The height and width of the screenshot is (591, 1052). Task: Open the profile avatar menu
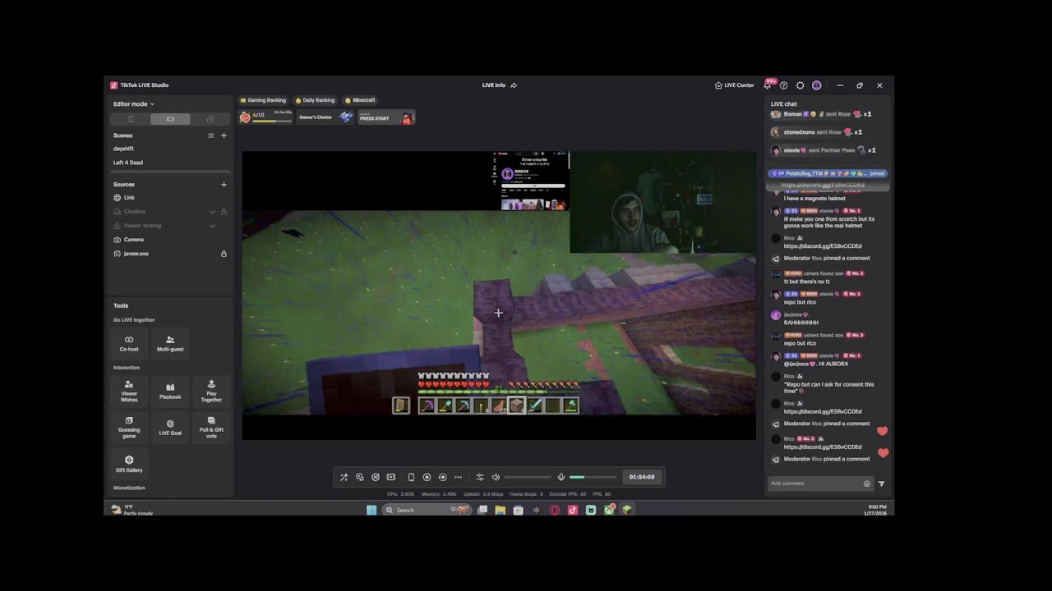point(816,85)
